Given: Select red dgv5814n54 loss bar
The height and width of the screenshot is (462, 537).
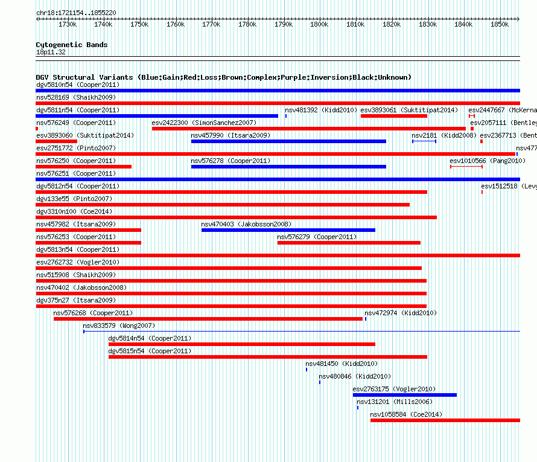Looking at the screenshot, I should pos(242,344).
